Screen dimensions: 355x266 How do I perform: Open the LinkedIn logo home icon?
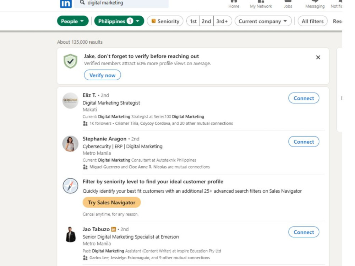point(66,4)
